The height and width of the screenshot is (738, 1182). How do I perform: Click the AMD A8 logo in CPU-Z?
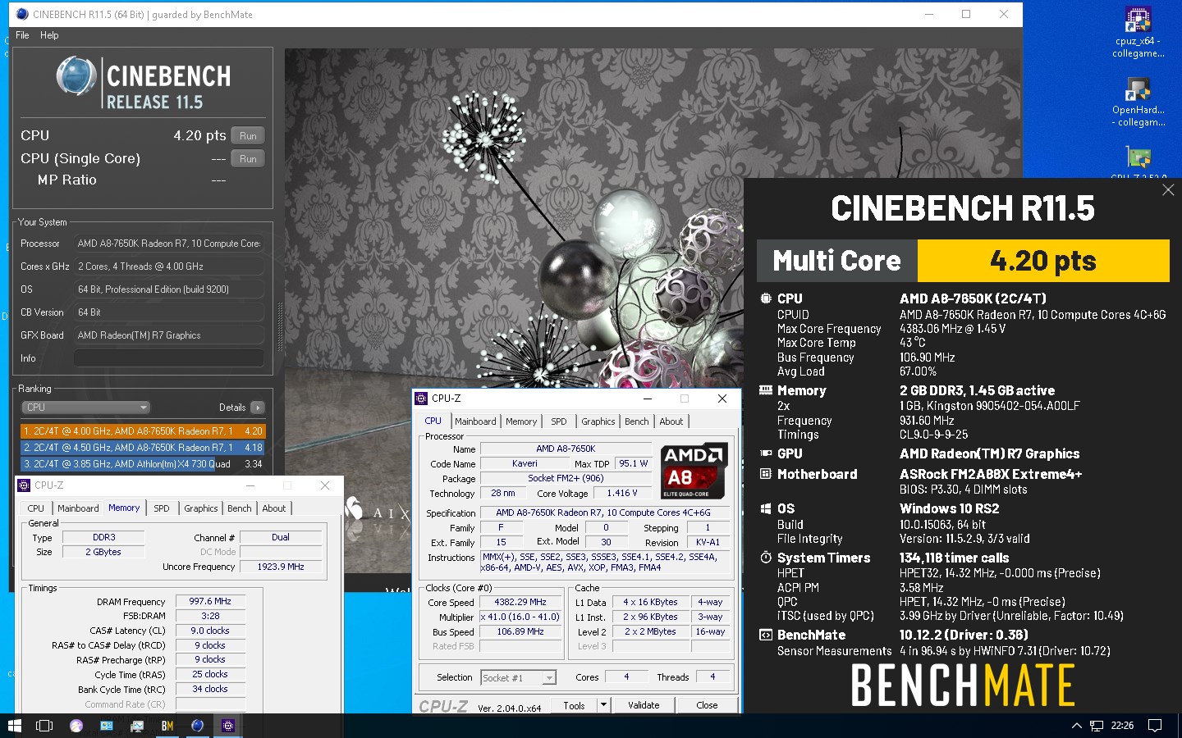(694, 471)
